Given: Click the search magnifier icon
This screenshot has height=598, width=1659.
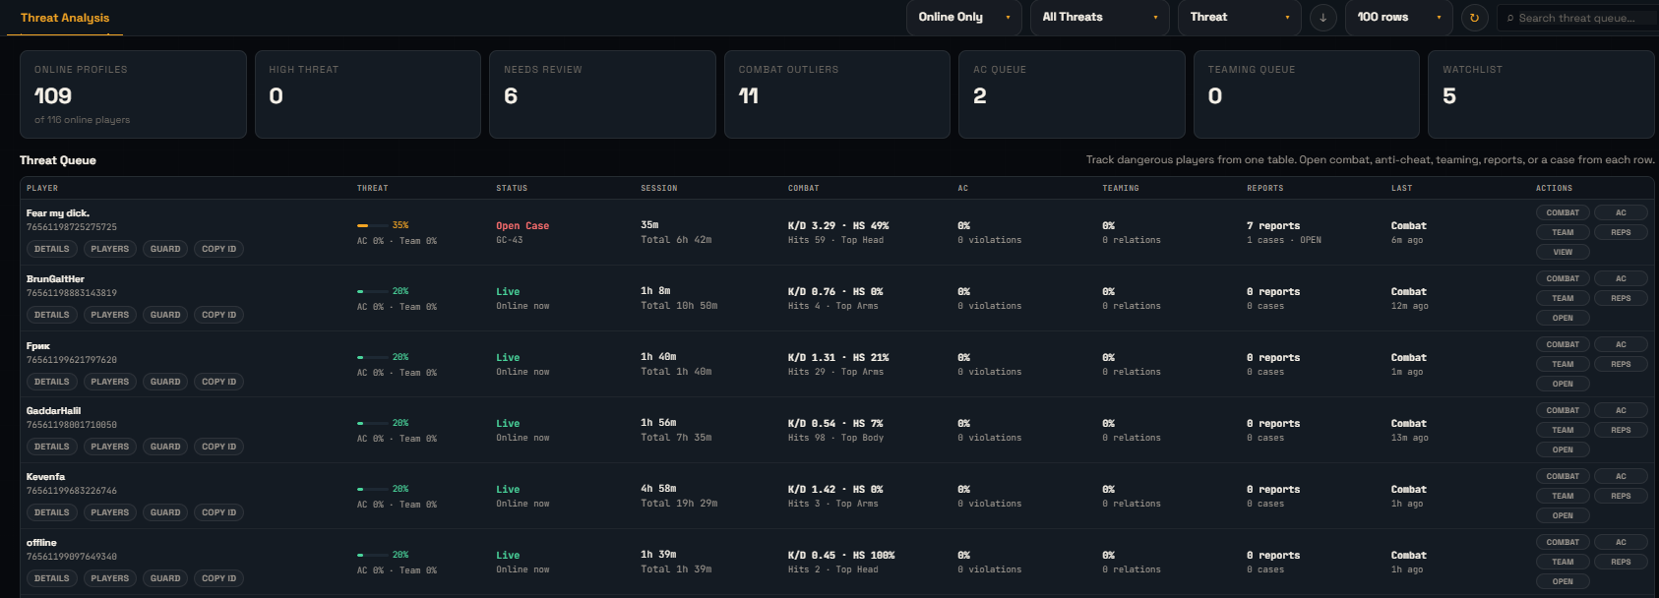Looking at the screenshot, I should [1510, 18].
